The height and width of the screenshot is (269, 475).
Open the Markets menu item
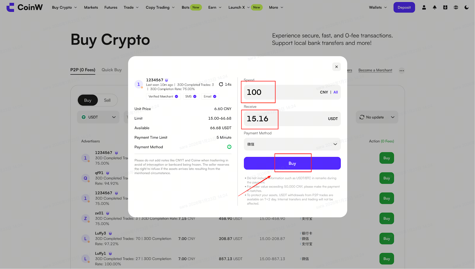[91, 7]
